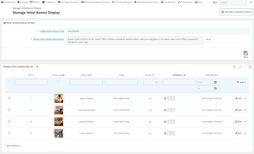Viewport: 254px width, 154px height.
Task: Click move handle for Executive Rooms row
Action: point(165,110)
